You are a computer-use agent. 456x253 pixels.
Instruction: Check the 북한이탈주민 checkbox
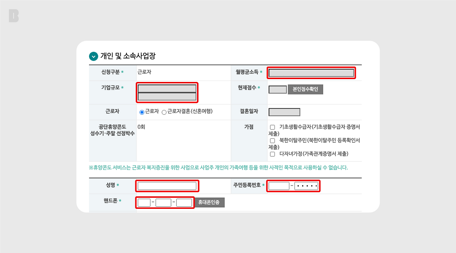(272, 140)
